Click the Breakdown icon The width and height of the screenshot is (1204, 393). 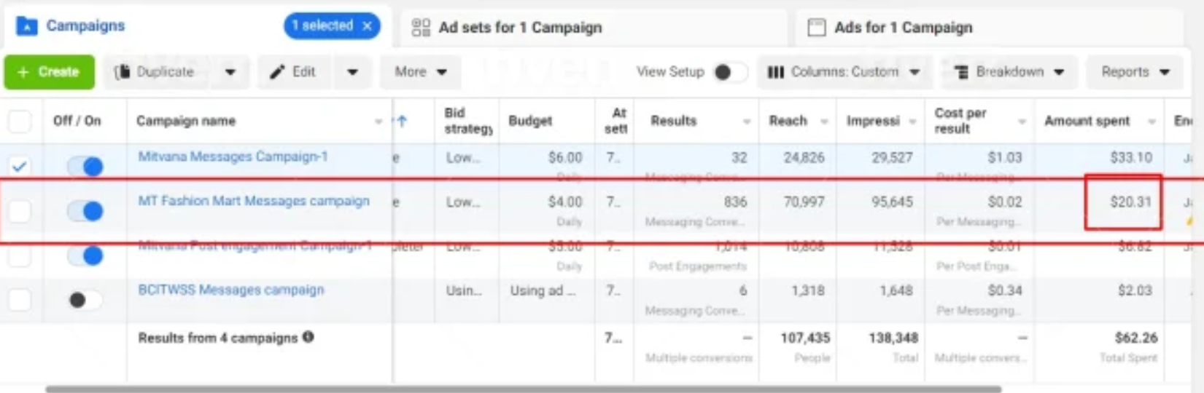coord(961,72)
